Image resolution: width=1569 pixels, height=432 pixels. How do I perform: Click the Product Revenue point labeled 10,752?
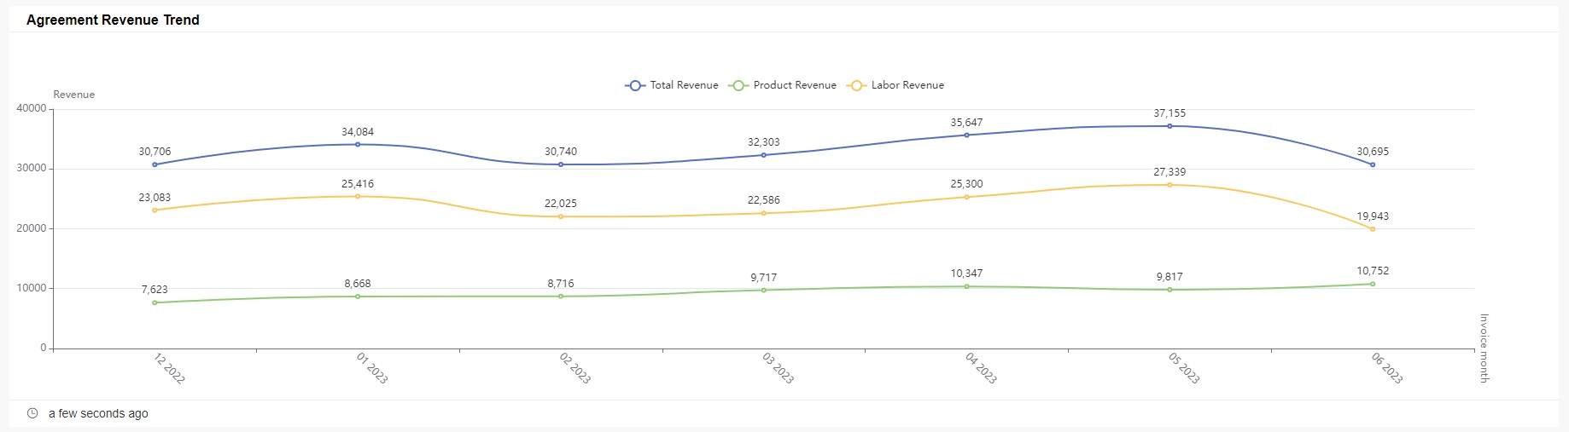click(1373, 284)
